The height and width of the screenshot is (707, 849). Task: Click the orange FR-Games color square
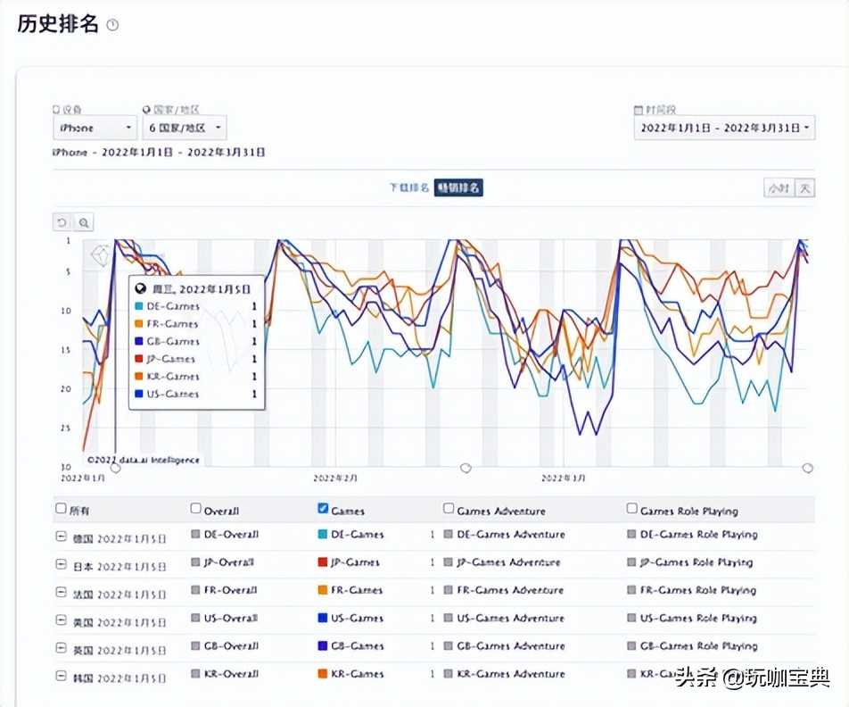click(x=323, y=590)
